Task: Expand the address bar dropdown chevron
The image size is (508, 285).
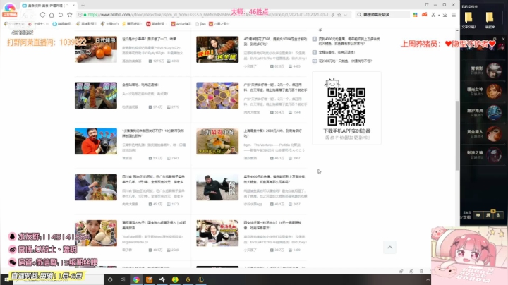Action: pyautogui.click(x=345, y=15)
